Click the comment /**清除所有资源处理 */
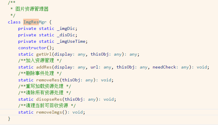Screen dimensions: 218x125 point(44,93)
